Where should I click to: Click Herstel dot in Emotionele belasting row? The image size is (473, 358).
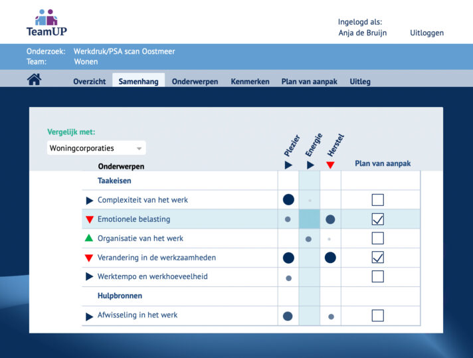point(330,219)
